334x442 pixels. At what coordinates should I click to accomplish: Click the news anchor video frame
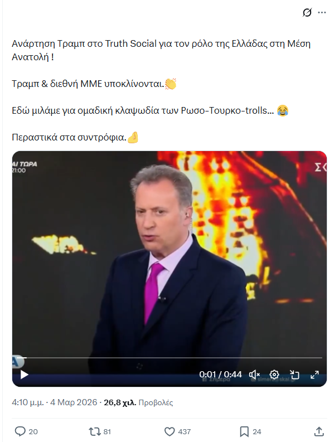click(170, 254)
